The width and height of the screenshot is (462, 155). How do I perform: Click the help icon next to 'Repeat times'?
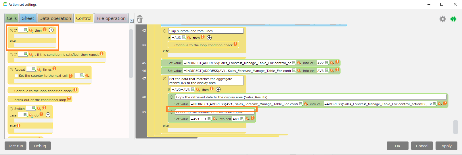[x=54, y=68]
